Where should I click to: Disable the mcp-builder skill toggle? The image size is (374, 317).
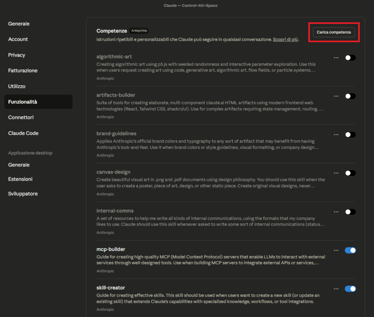pyautogui.click(x=350, y=250)
